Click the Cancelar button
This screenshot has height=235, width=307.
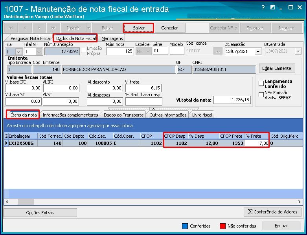pyautogui.click(x=169, y=28)
